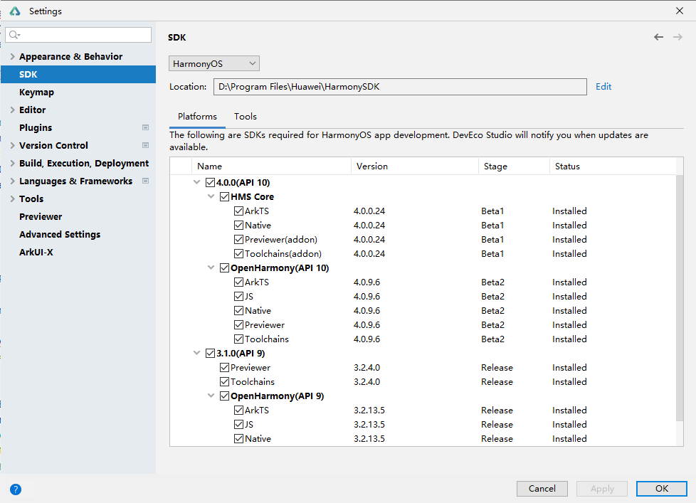Image resolution: width=696 pixels, height=503 pixels.
Task: Expand the Editor settings section
Action: 12,110
